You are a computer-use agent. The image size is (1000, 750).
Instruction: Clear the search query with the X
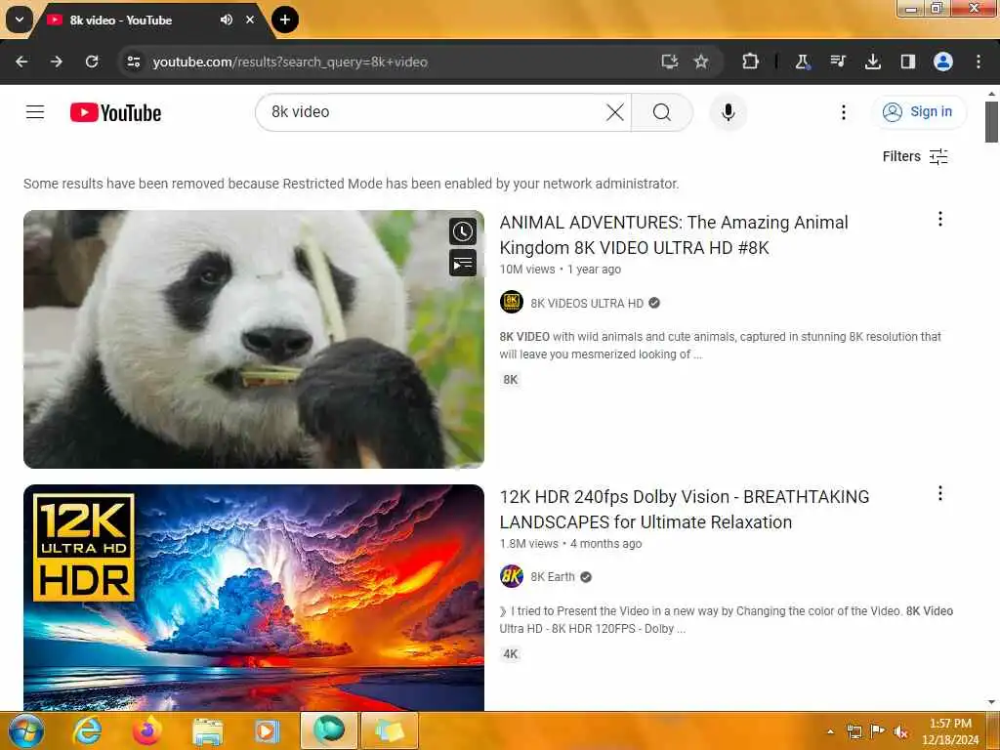(615, 112)
